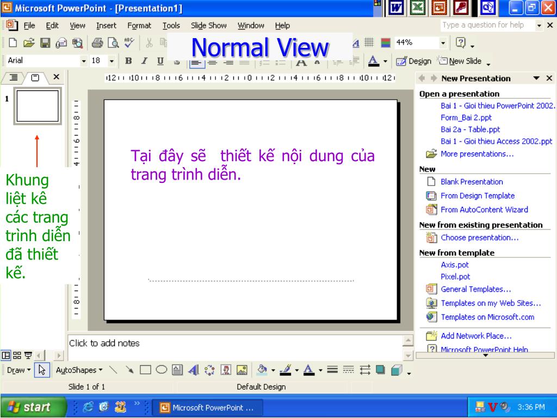This screenshot has width=557, height=418.
Task: Create a new blank file with the New icon
Action: [13, 43]
